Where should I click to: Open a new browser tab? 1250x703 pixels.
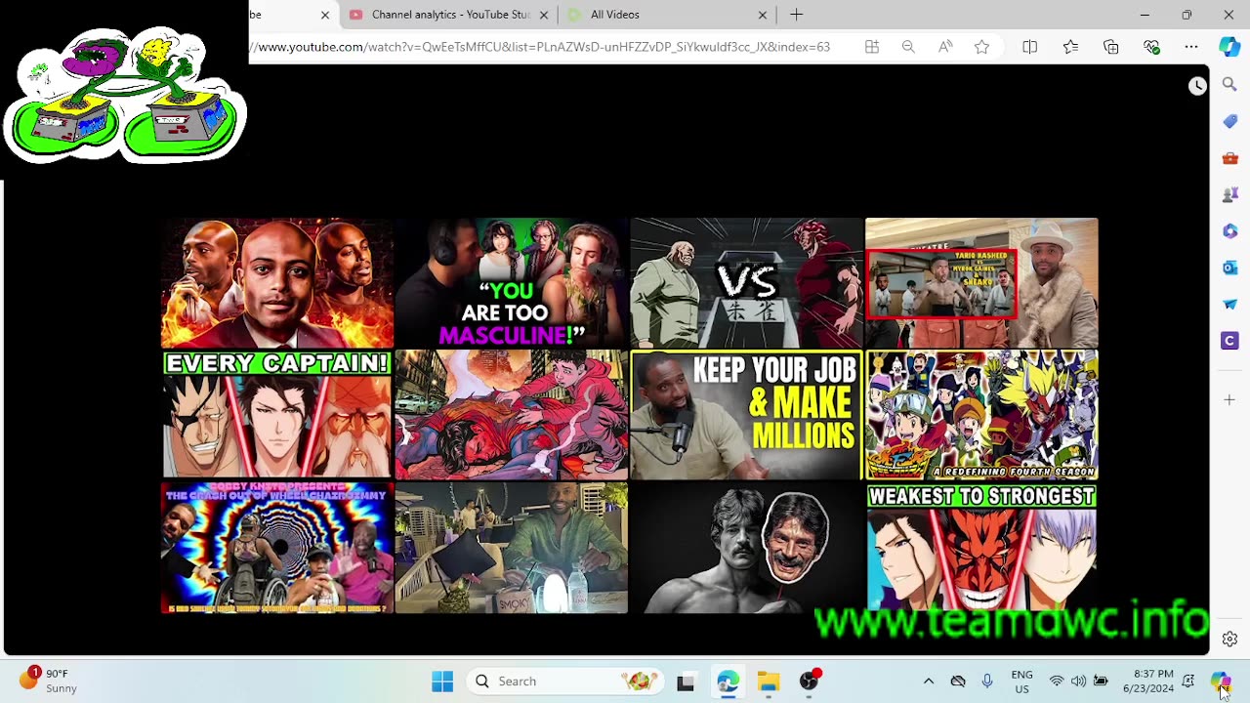click(x=796, y=15)
